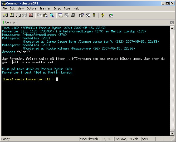
Task: Open the View menu
Action: click(21, 8)
